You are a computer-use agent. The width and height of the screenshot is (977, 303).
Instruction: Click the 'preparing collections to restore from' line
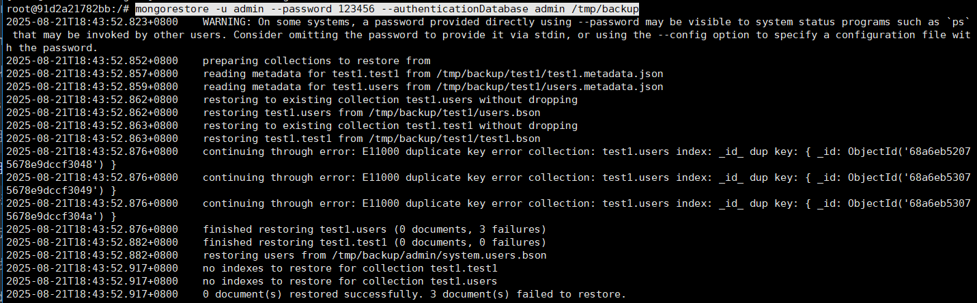click(317, 61)
